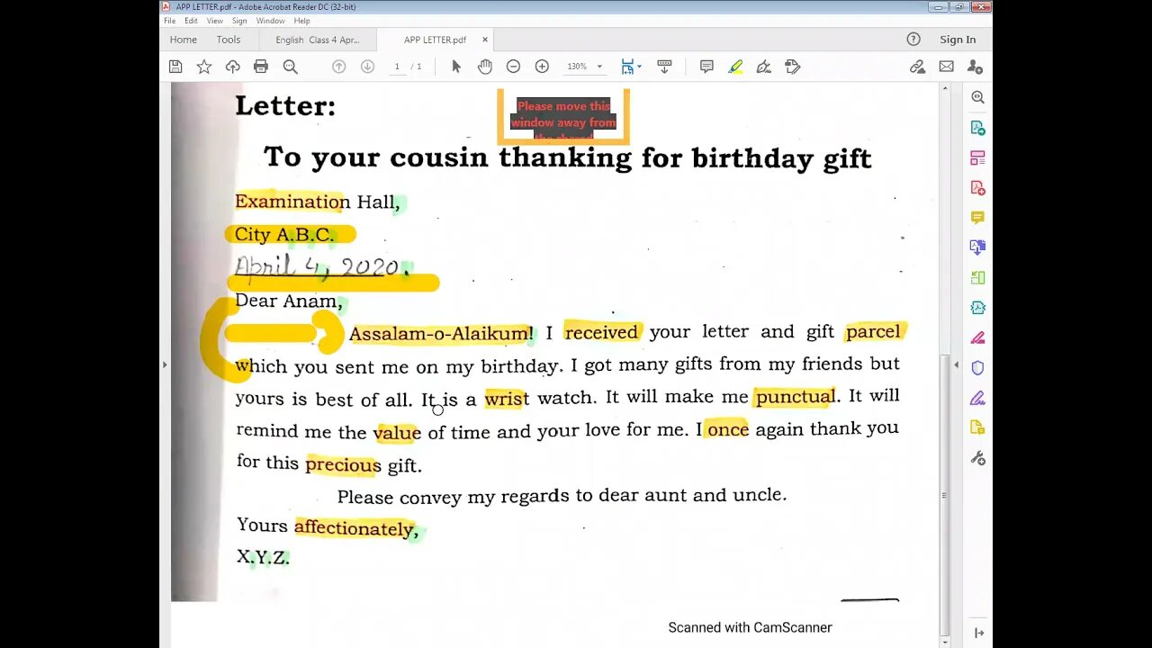Expand the fit page options arrow
The height and width of the screenshot is (648, 1152).
coord(639,67)
